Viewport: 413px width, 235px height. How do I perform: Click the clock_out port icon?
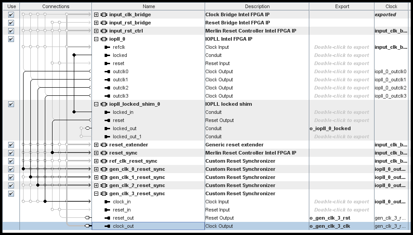pyautogui.click(x=107, y=226)
